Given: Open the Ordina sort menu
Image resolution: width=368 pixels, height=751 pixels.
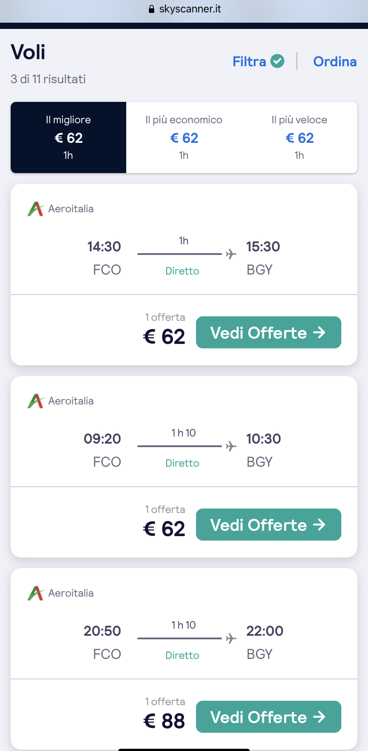Looking at the screenshot, I should (x=335, y=61).
